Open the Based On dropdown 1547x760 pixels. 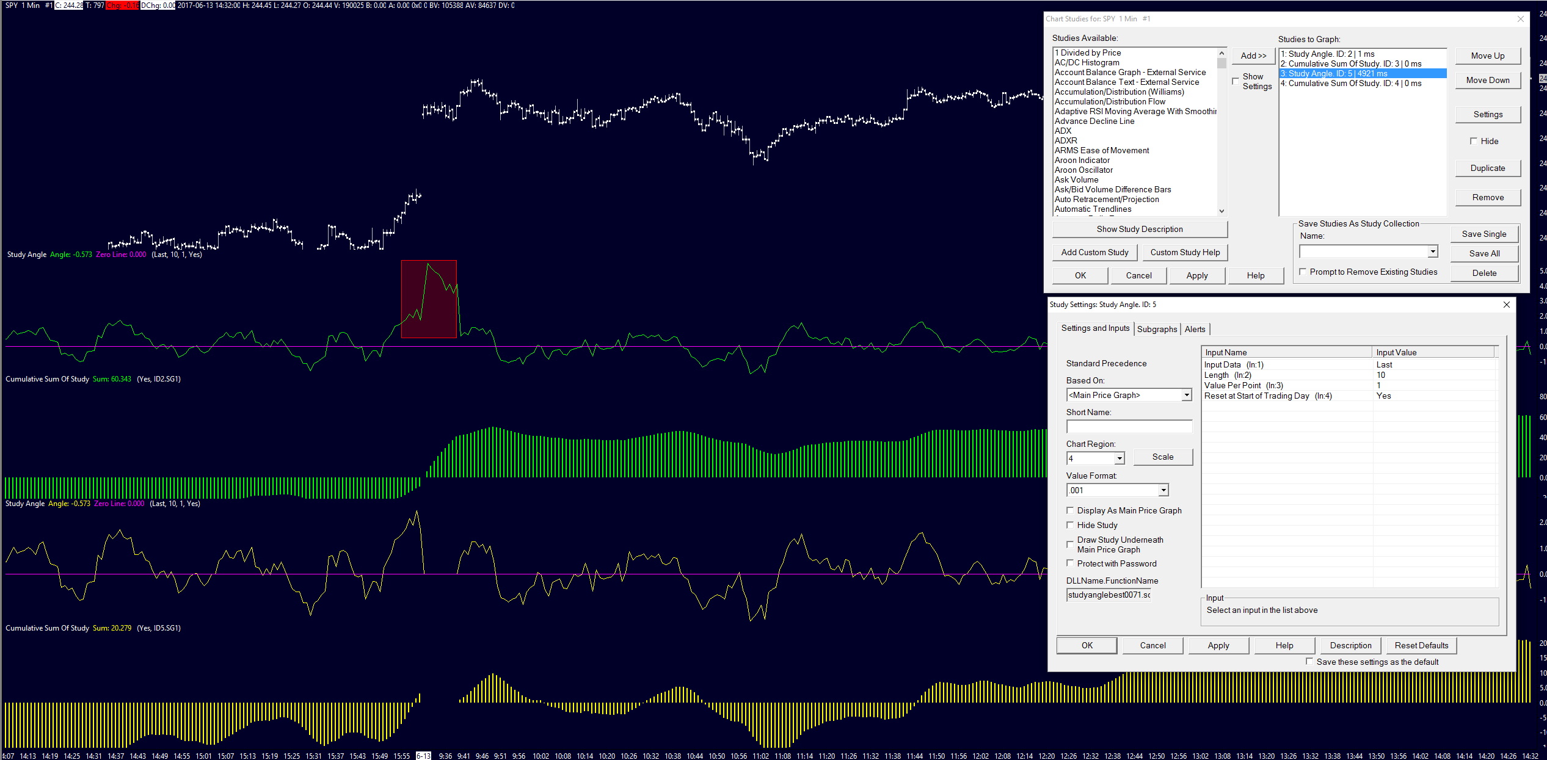(1186, 395)
